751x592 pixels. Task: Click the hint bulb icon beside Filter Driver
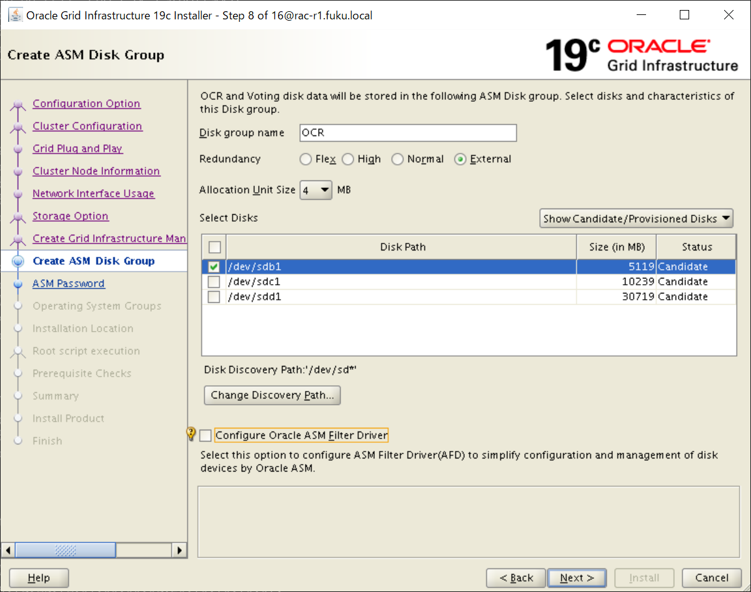coord(192,434)
